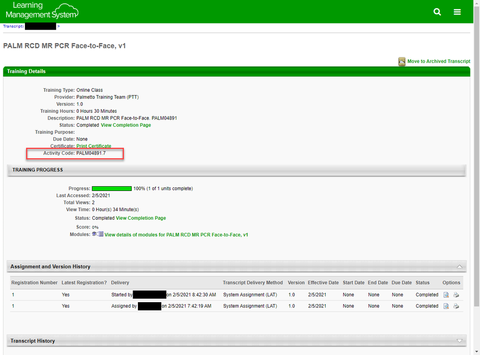Screen dimensions: 480x355
Task: Click the archive icon beside Move to Archived Transcript
Action: point(402,61)
